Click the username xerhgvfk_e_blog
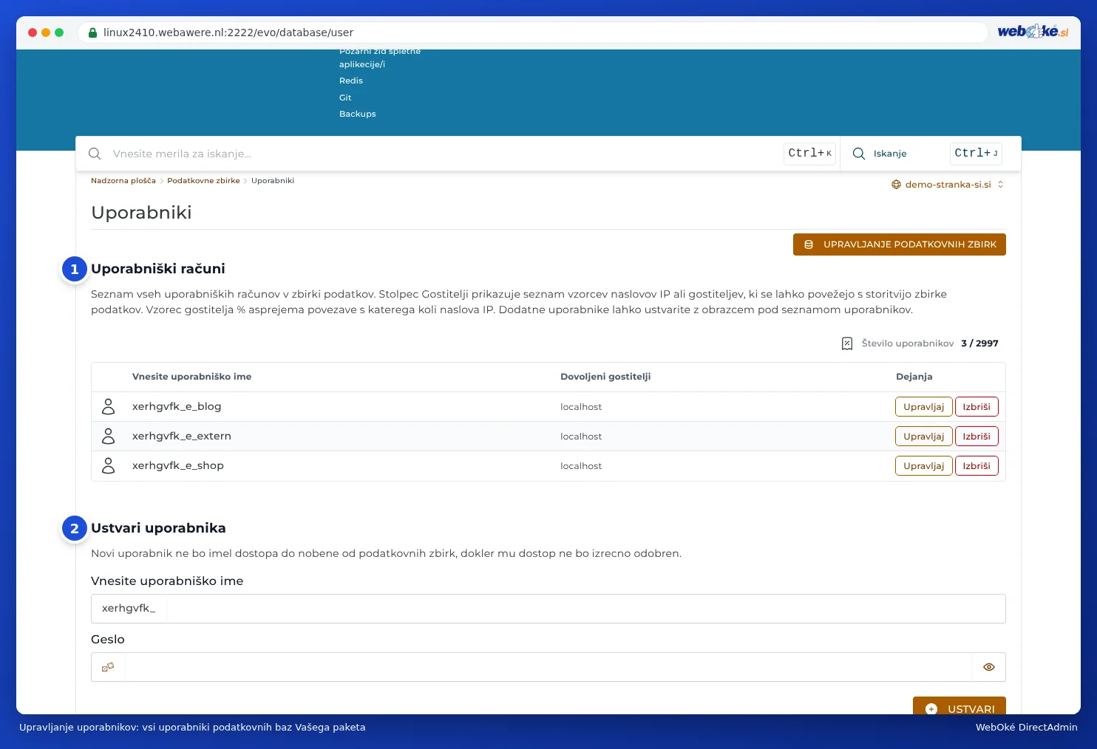The width and height of the screenshot is (1097, 749). [177, 406]
